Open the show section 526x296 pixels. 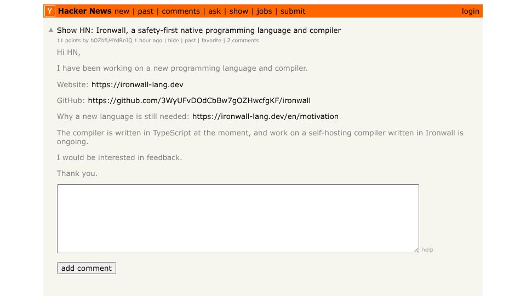(x=238, y=12)
